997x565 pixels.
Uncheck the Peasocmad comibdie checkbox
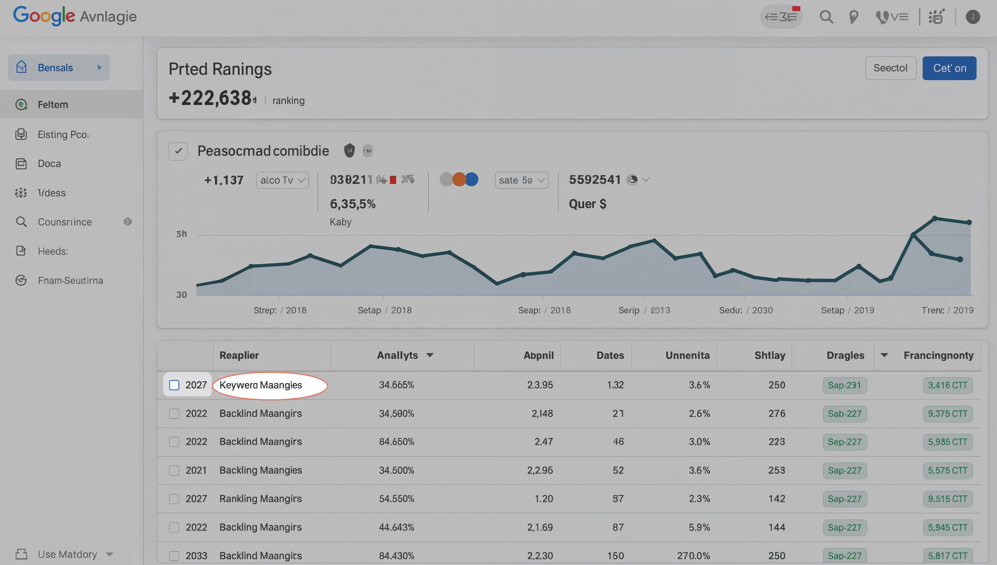pyautogui.click(x=178, y=151)
